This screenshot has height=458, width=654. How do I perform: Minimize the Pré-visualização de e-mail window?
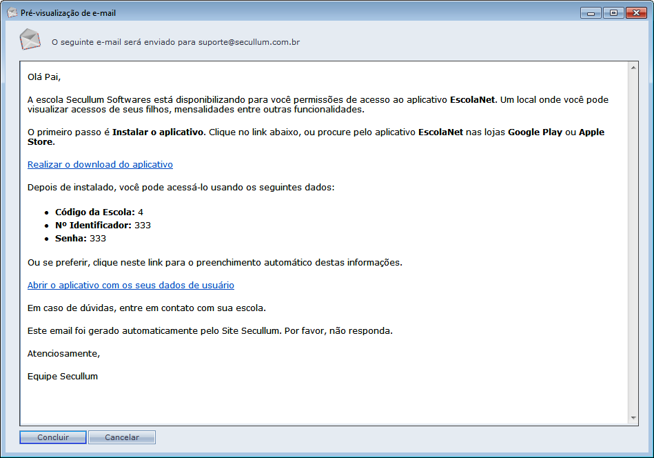pos(591,12)
